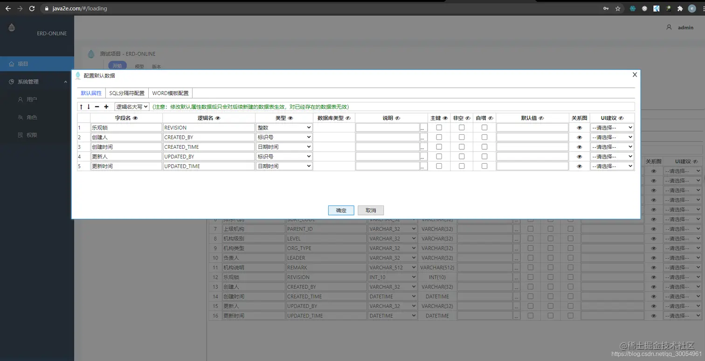Click the ERD-ONLINE logo in sidebar
The height and width of the screenshot is (361, 705).
click(12, 28)
